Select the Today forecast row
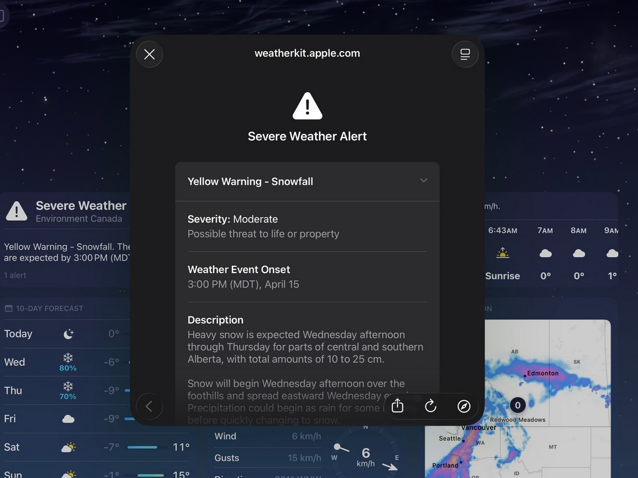Image resolution: width=638 pixels, height=478 pixels. pyautogui.click(x=62, y=334)
